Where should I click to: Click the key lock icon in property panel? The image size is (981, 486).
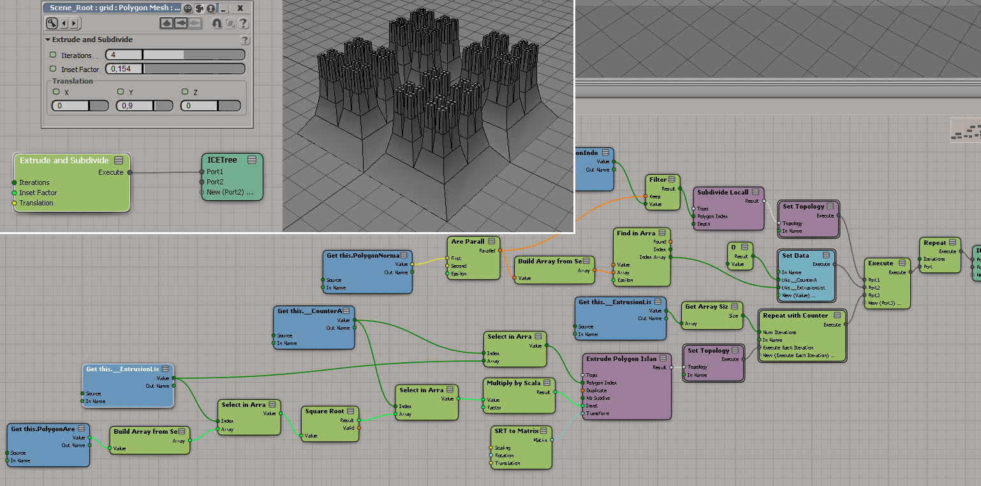click(52, 24)
